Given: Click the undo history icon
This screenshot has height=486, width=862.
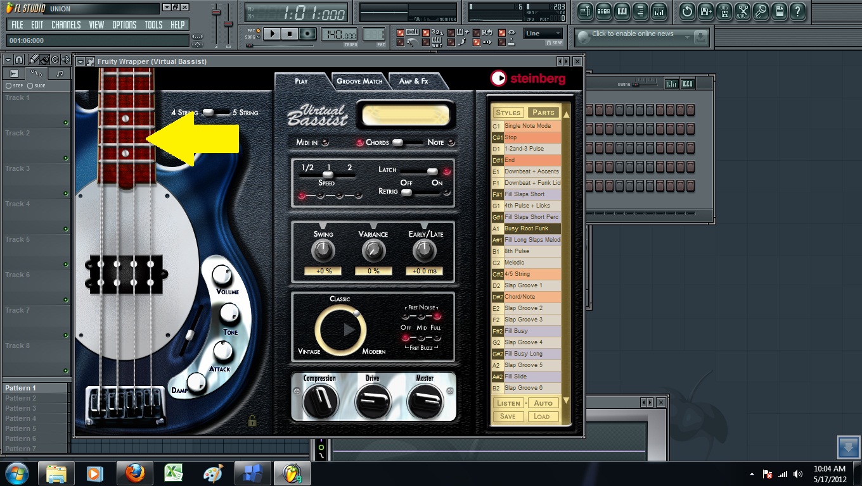Looking at the screenshot, I should click(687, 11).
